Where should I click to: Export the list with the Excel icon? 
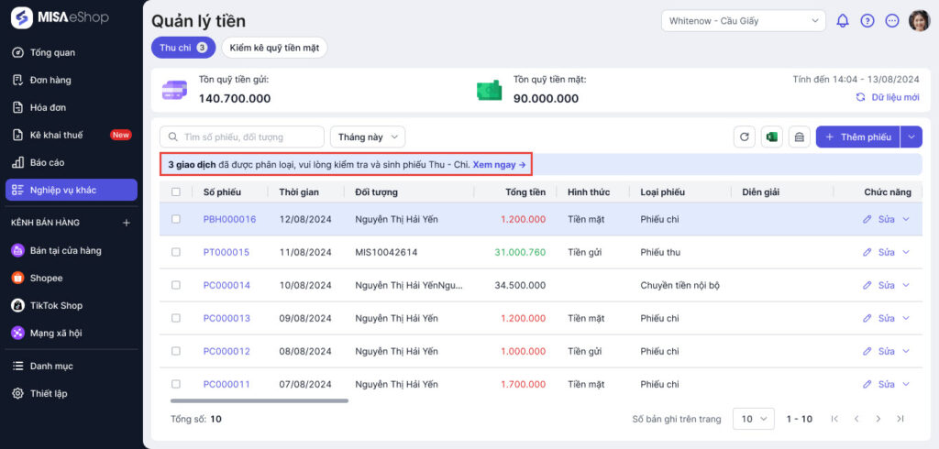[772, 137]
